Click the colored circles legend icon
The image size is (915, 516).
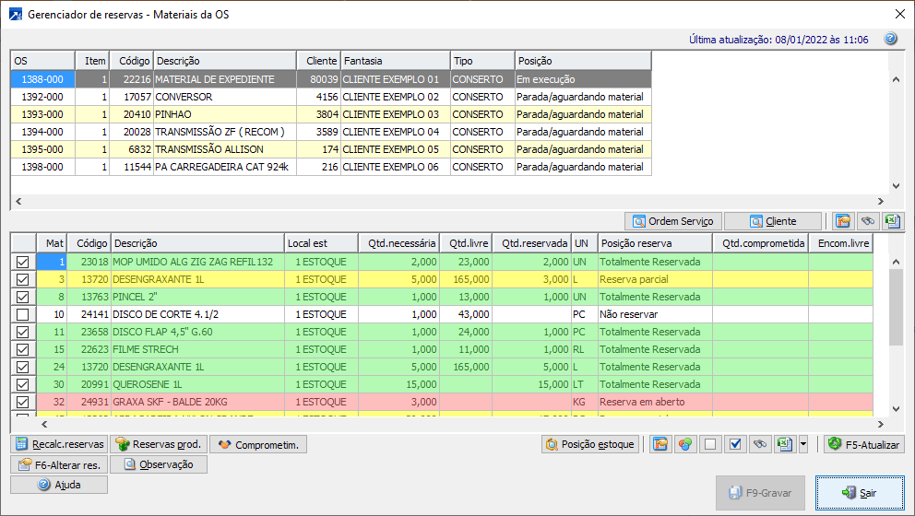pos(684,444)
